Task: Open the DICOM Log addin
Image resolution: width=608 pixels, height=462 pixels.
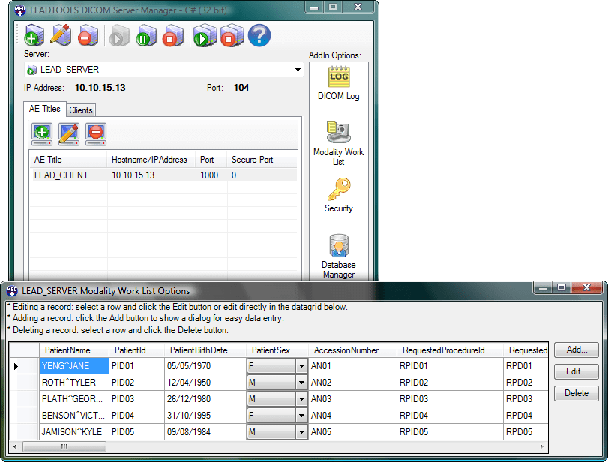Action: tap(338, 79)
